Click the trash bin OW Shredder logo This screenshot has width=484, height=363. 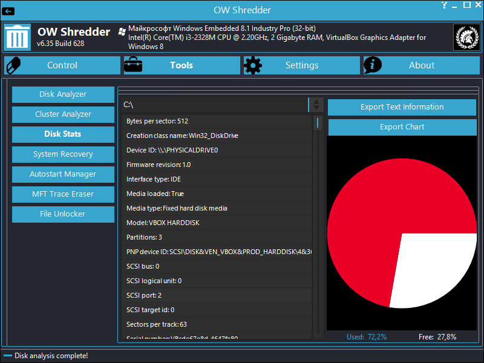(17, 37)
